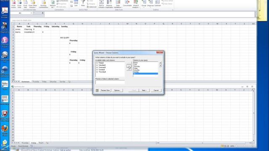
Task: Click the Text to Columns icon
Action: pos(101,4)
